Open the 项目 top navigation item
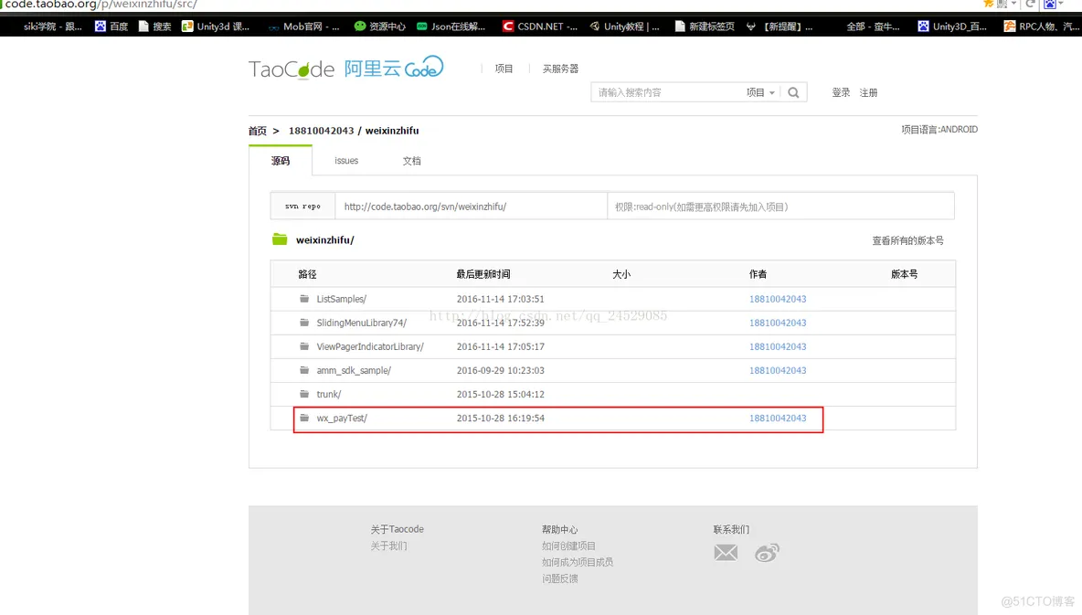 click(x=504, y=69)
